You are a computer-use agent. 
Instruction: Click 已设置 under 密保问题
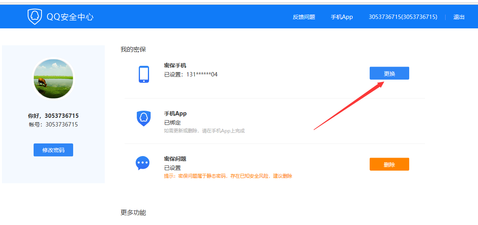click(172, 167)
